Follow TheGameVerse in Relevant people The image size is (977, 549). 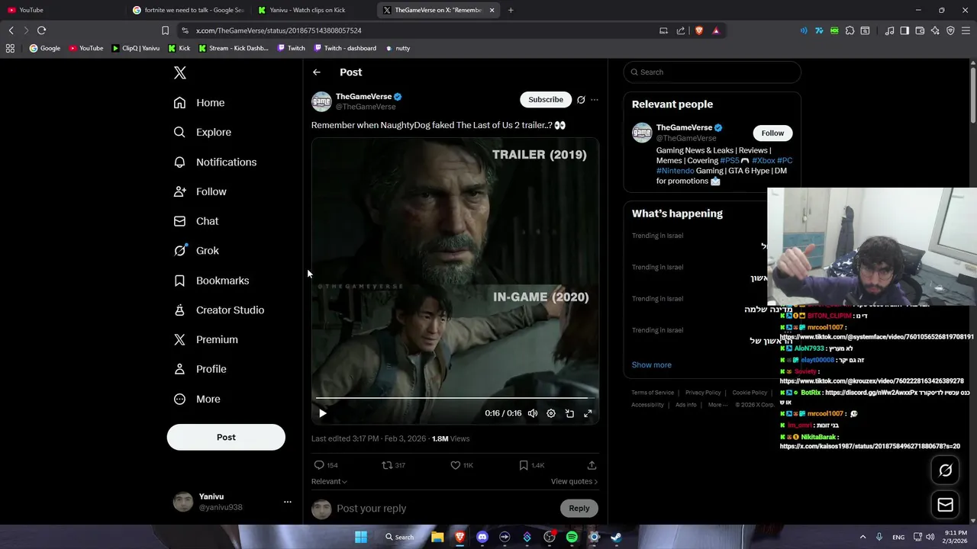pyautogui.click(x=772, y=133)
